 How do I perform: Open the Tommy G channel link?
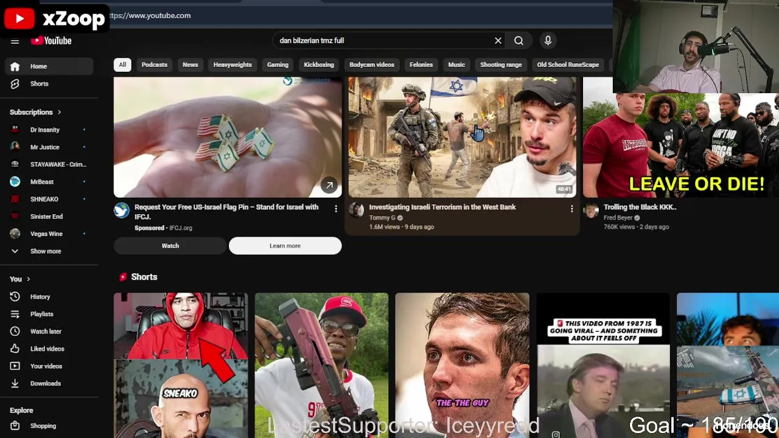click(382, 218)
